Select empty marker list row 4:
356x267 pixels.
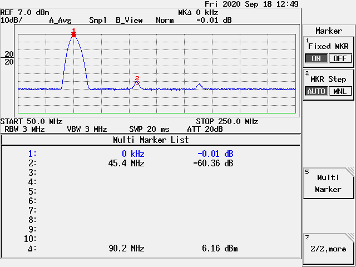click(x=151, y=182)
